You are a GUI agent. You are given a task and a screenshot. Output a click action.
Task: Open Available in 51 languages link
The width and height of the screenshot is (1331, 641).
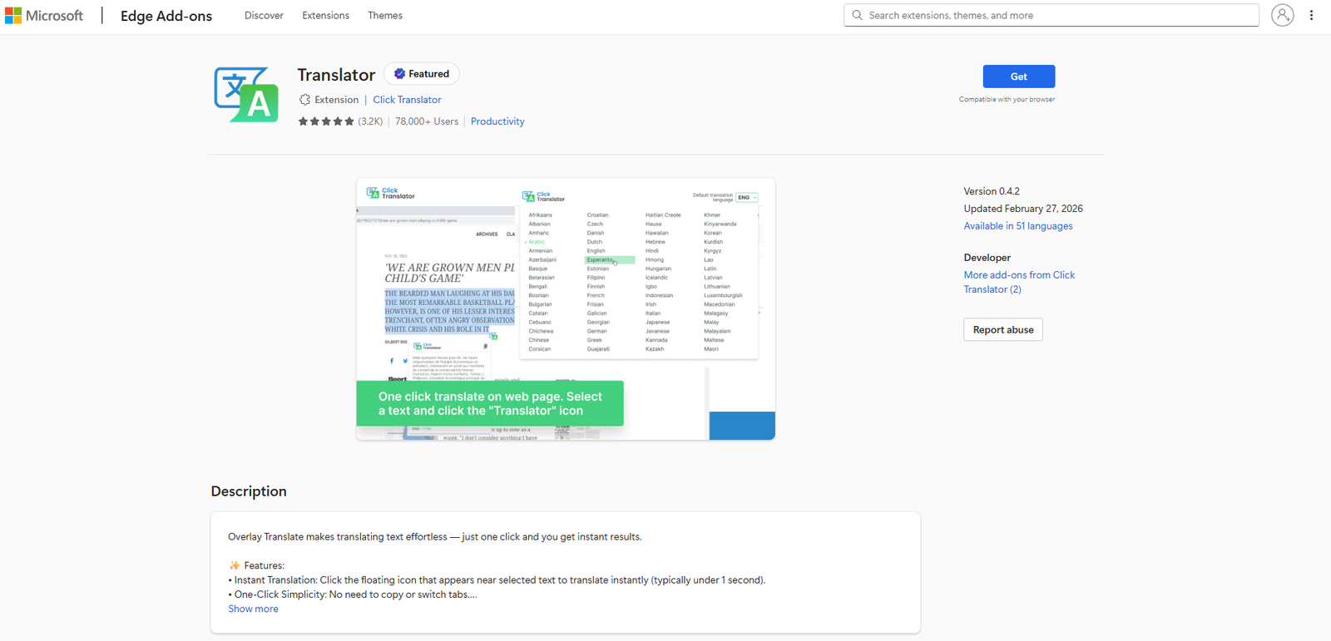pos(1018,226)
